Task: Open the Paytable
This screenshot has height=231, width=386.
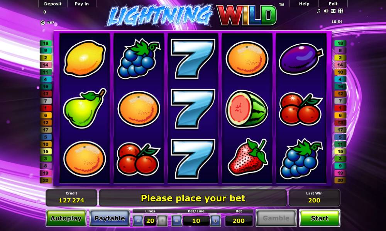Action: [110, 218]
